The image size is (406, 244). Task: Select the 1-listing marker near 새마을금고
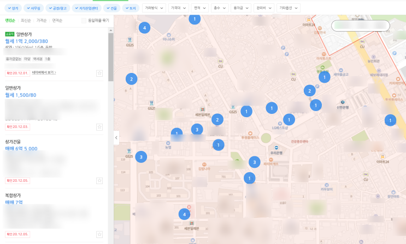tap(325, 77)
